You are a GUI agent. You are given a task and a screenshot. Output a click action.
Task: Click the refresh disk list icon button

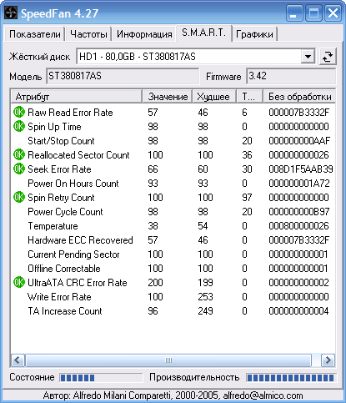(328, 57)
